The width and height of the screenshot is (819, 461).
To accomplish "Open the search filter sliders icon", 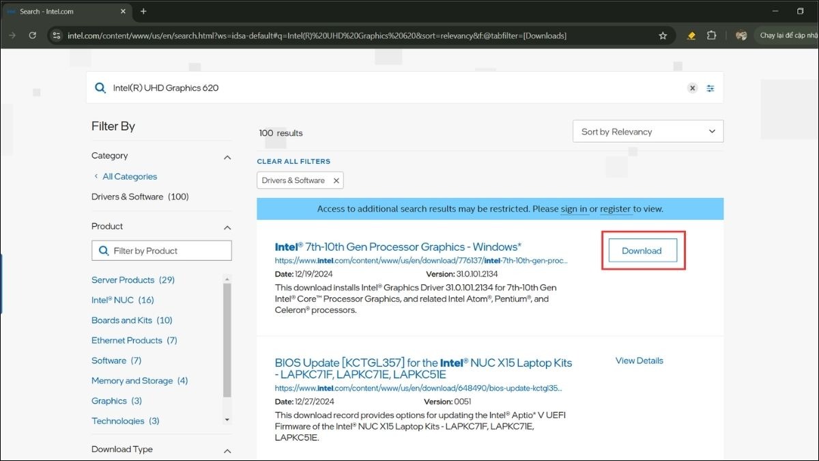I will tap(710, 88).
